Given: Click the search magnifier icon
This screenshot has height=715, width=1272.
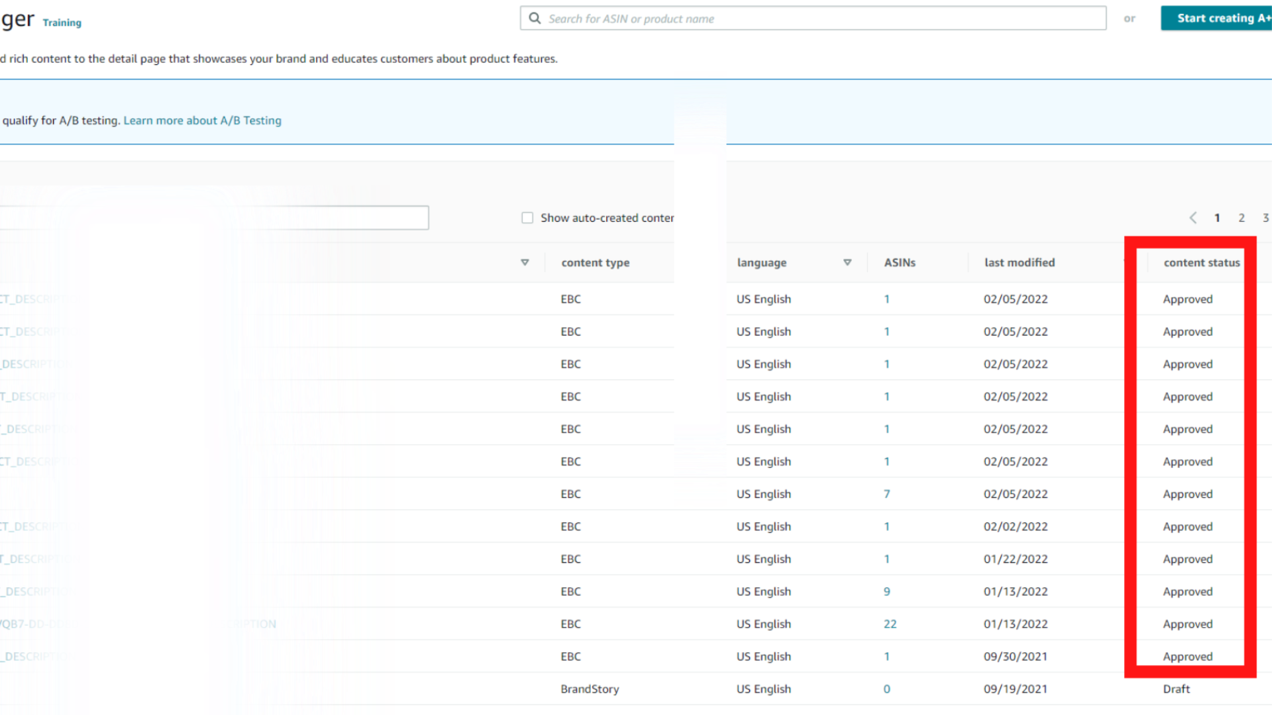Looking at the screenshot, I should tap(535, 19).
